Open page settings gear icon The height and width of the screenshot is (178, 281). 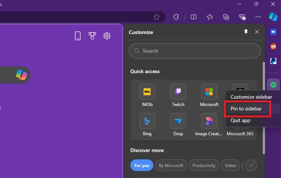coord(107,36)
